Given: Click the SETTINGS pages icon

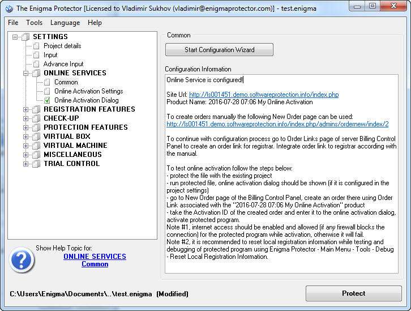Looking at the screenshot, I should click(25, 37).
